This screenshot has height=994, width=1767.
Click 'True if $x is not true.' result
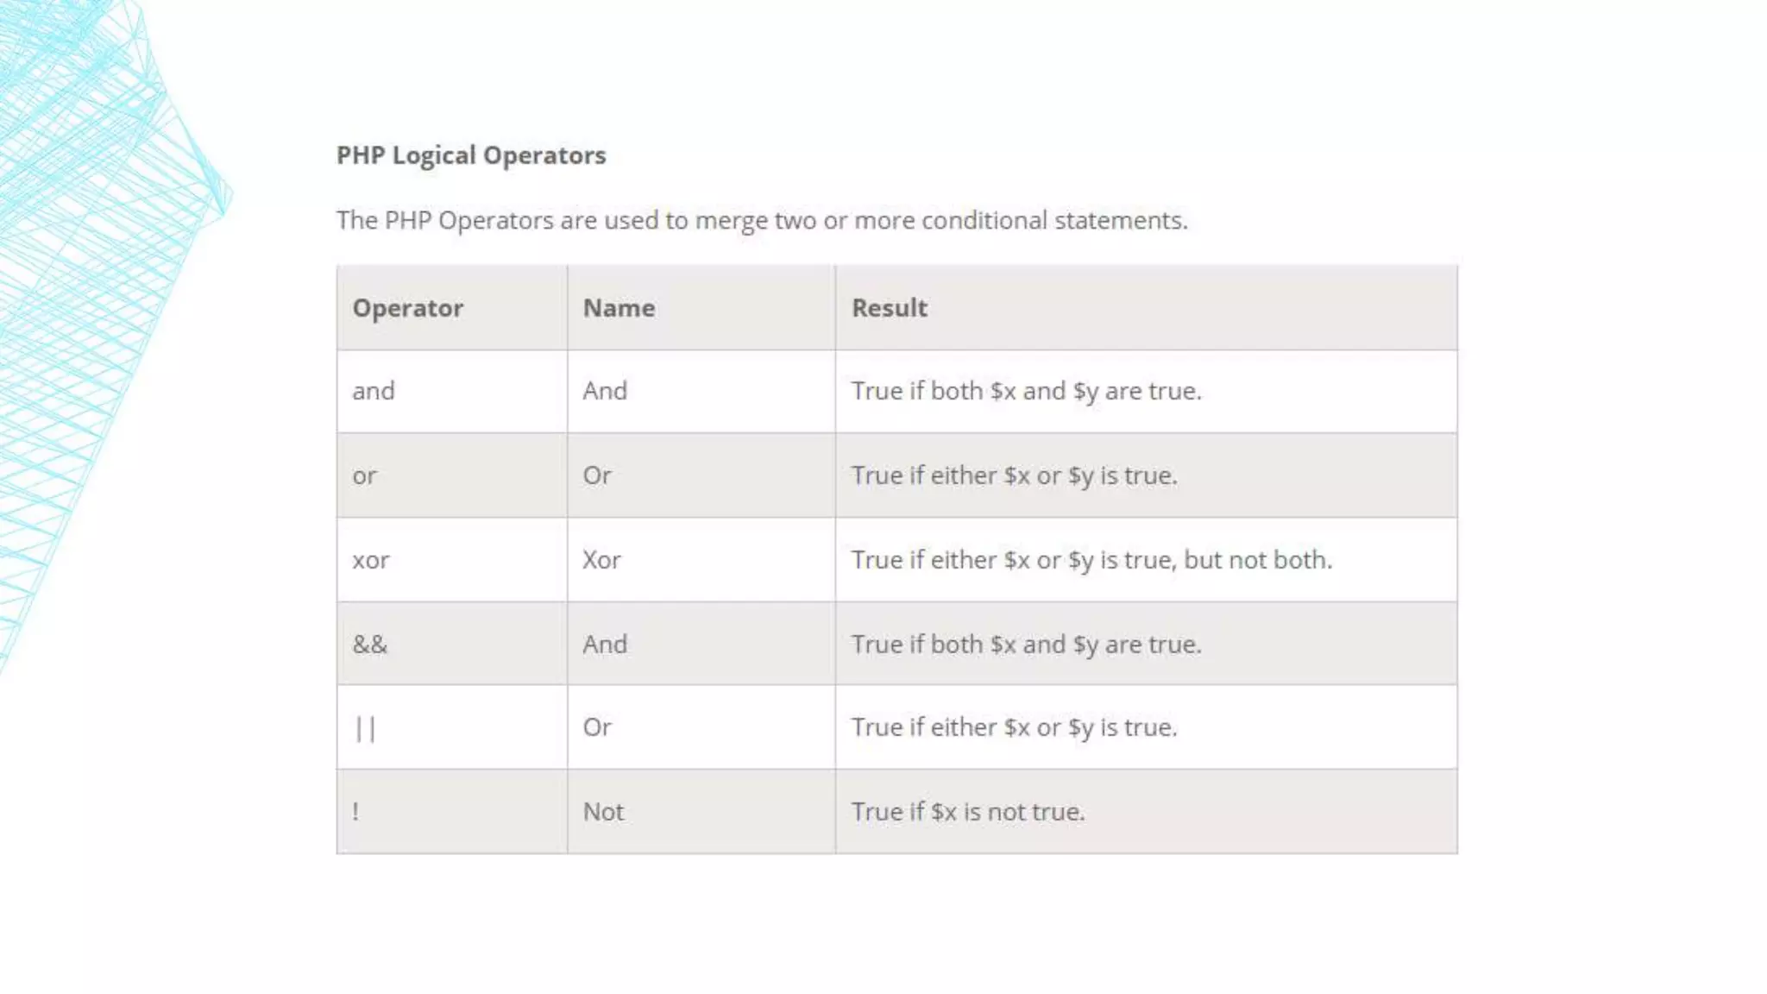coord(968,812)
